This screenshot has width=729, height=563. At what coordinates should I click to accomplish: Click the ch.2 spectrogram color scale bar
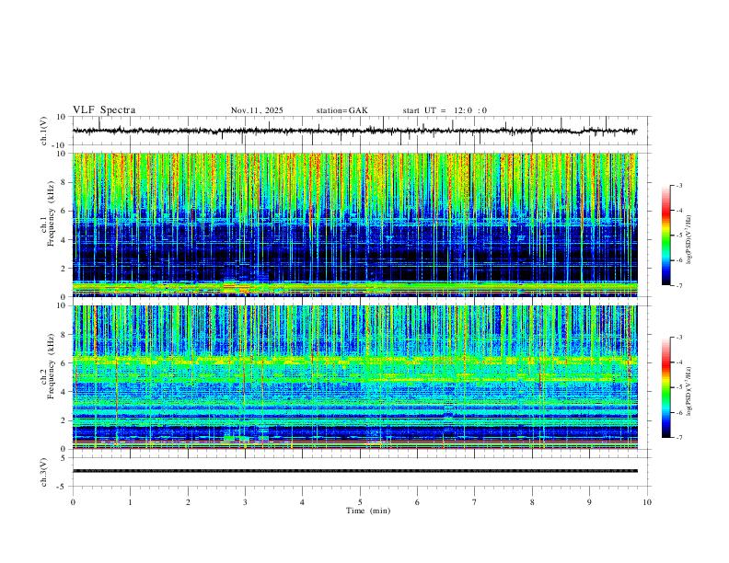click(665, 387)
